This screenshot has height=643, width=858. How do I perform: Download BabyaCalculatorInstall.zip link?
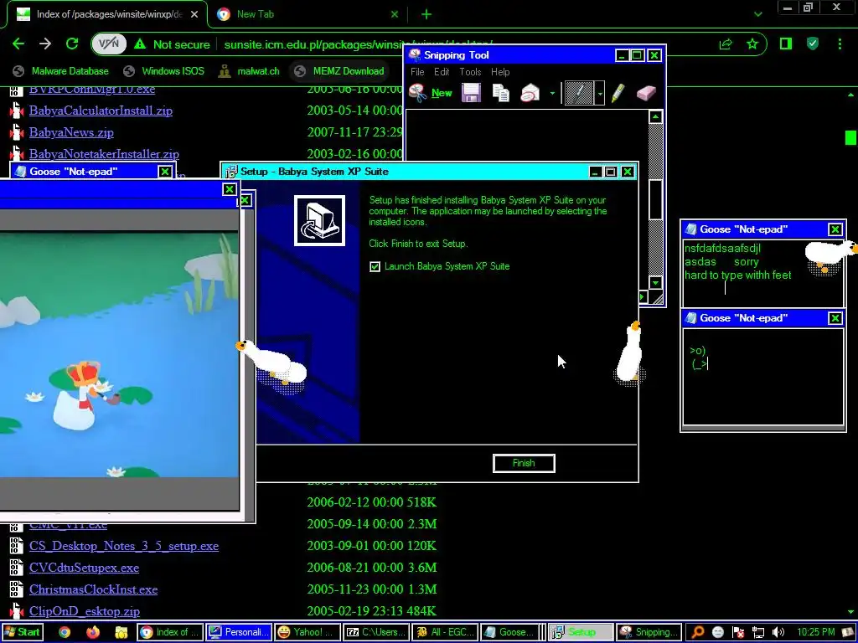click(x=101, y=111)
